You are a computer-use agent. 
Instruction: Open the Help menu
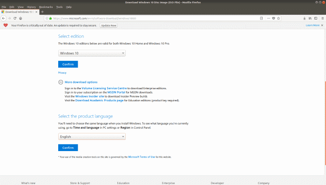pyautogui.click(x=68, y=7)
